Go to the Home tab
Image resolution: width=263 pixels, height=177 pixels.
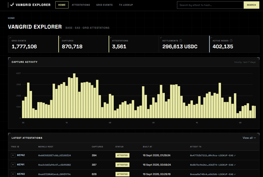pyautogui.click(x=62, y=5)
